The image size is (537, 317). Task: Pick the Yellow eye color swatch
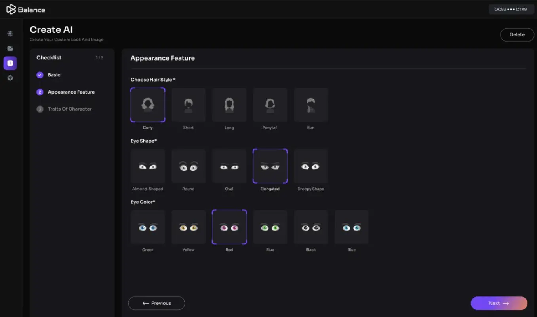pyautogui.click(x=189, y=227)
